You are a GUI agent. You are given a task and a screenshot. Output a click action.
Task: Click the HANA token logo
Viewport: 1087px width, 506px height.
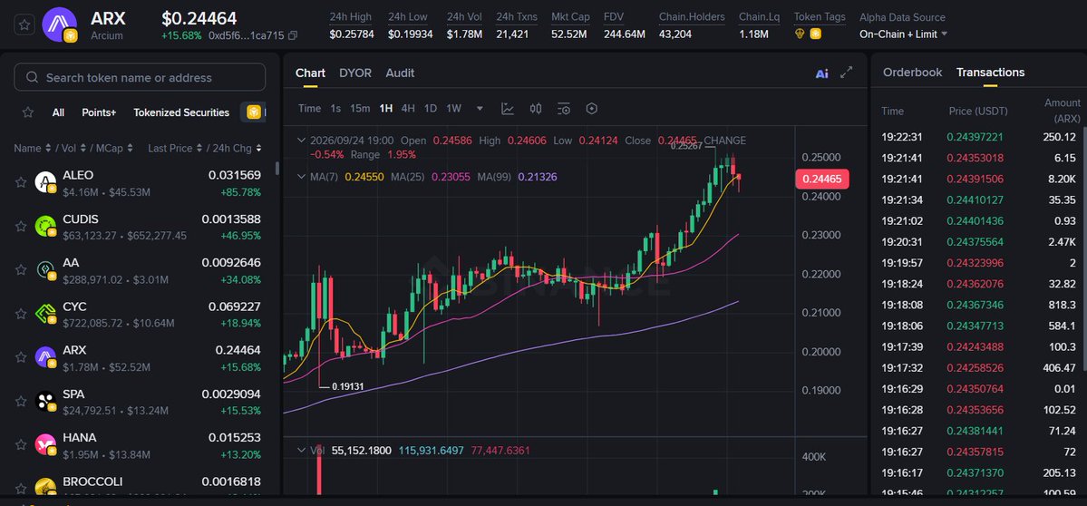coord(45,444)
